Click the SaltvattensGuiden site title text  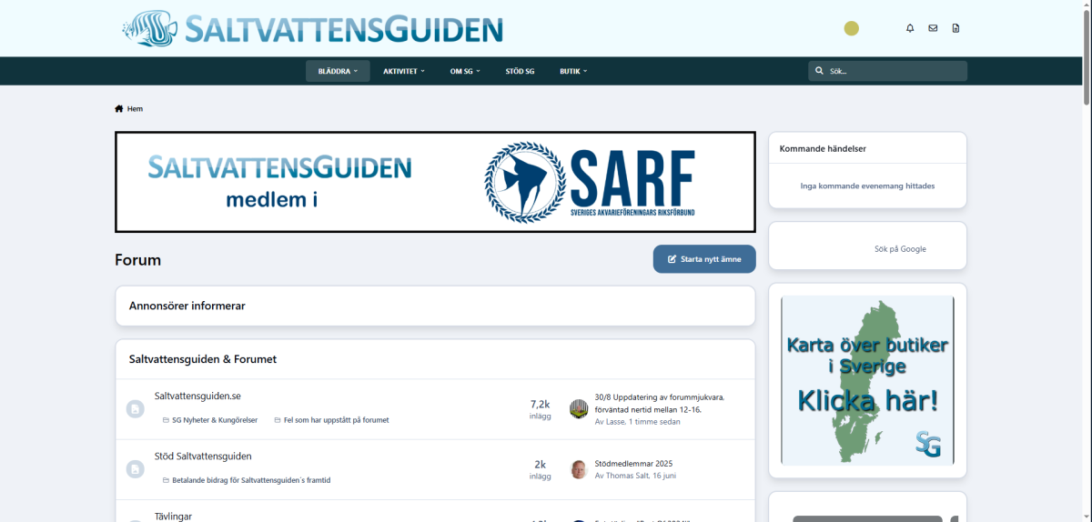(344, 29)
